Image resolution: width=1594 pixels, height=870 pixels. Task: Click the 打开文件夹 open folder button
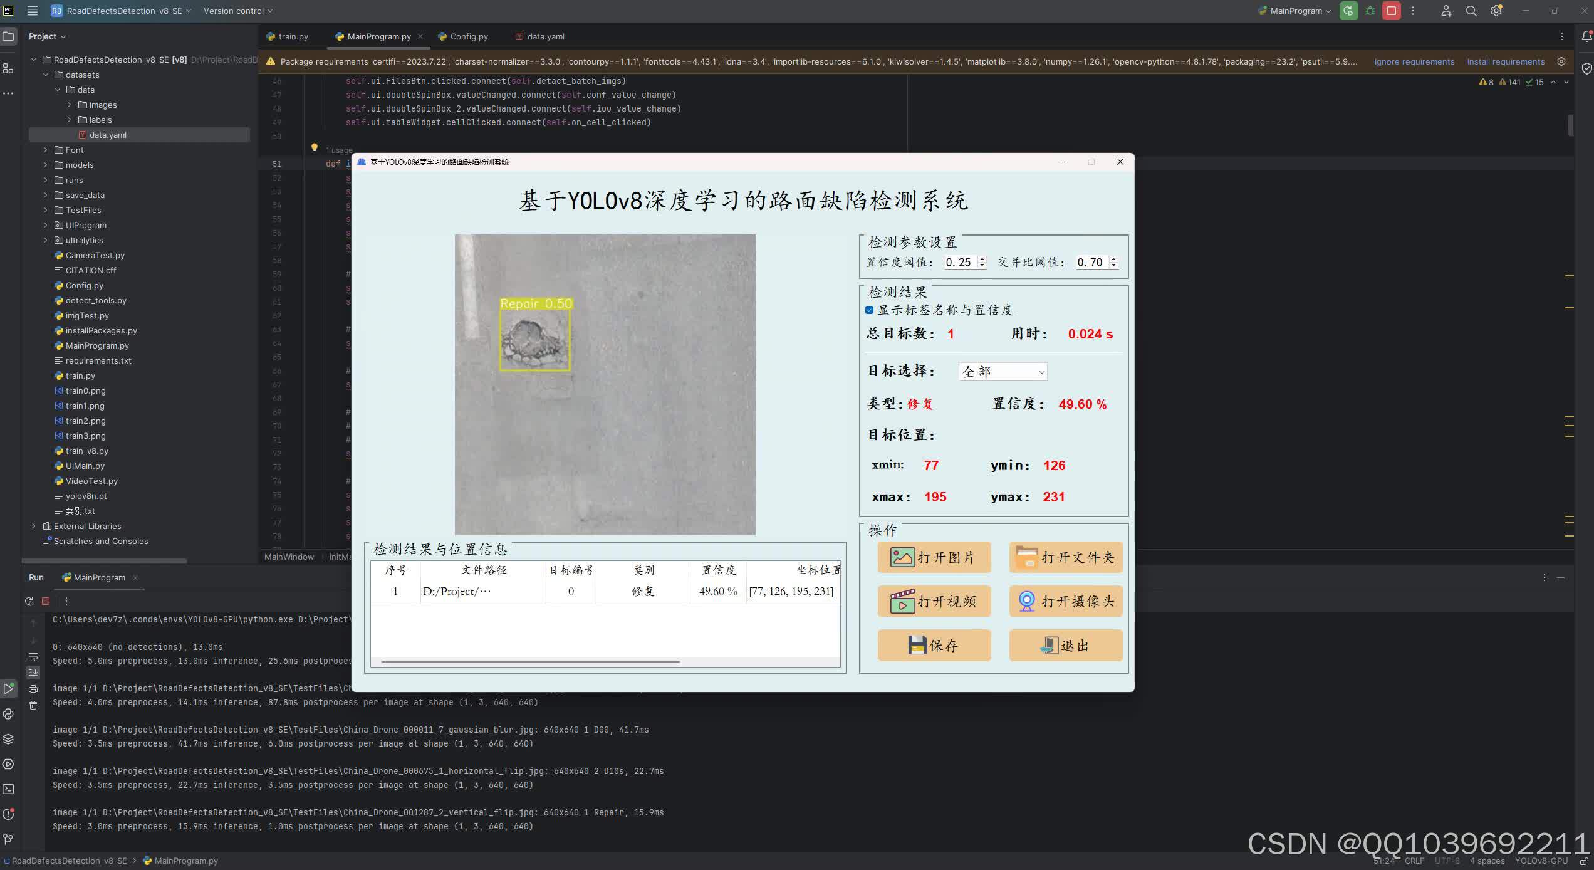coord(1066,557)
